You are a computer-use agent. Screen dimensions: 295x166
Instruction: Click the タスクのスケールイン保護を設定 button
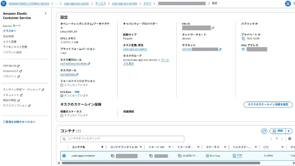268,105
